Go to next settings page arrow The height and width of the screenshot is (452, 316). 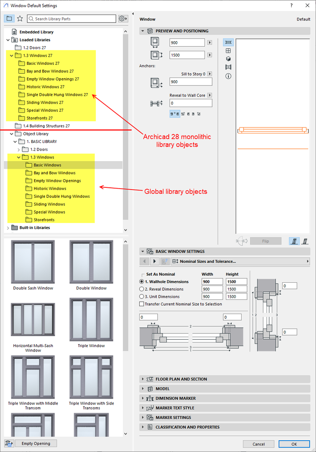click(154, 261)
